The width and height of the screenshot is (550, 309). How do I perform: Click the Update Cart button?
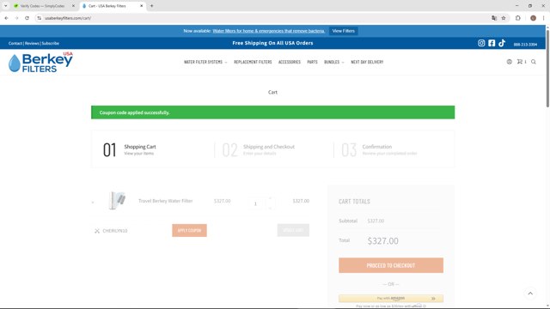[293, 230]
